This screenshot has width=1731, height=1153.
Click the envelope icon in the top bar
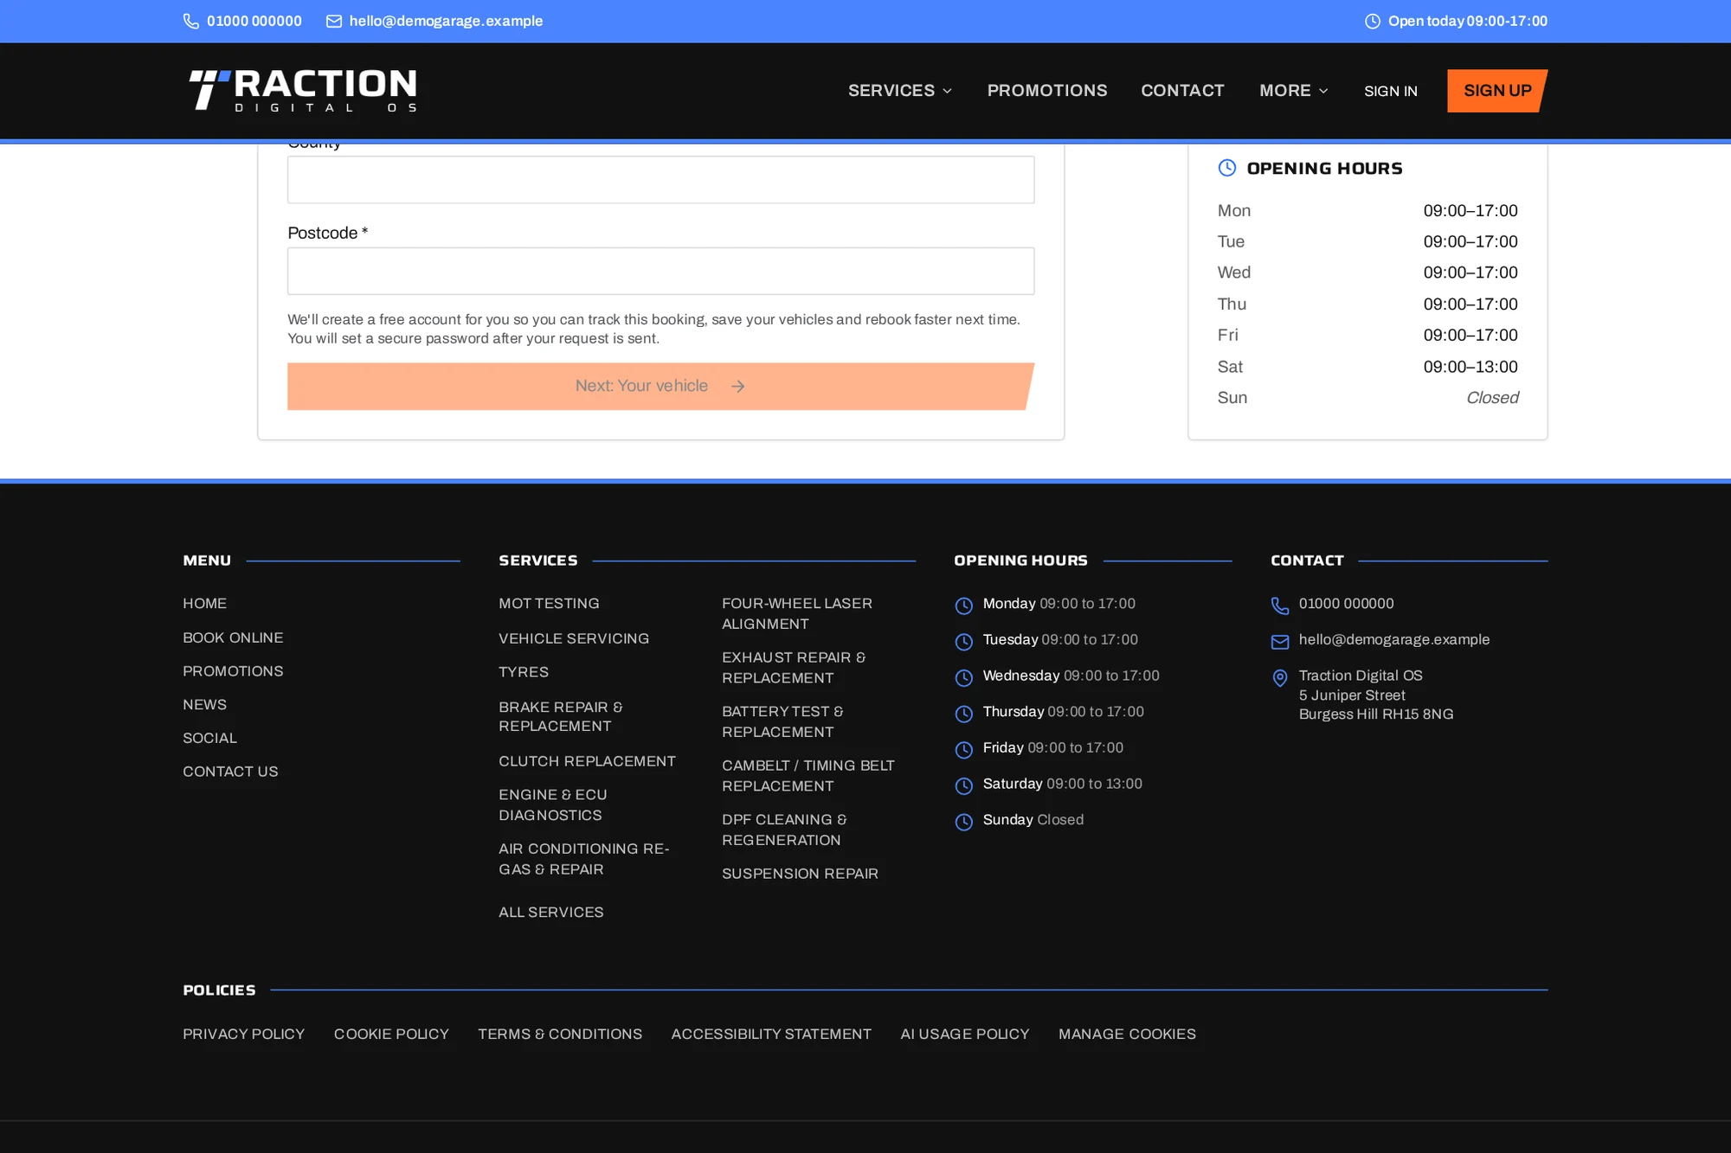pyautogui.click(x=334, y=22)
